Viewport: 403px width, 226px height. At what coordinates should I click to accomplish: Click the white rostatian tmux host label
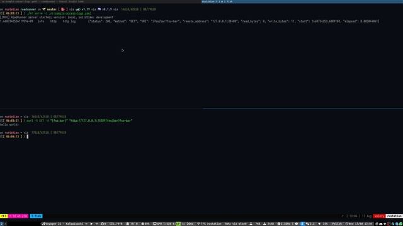pyautogui.click(x=394, y=216)
